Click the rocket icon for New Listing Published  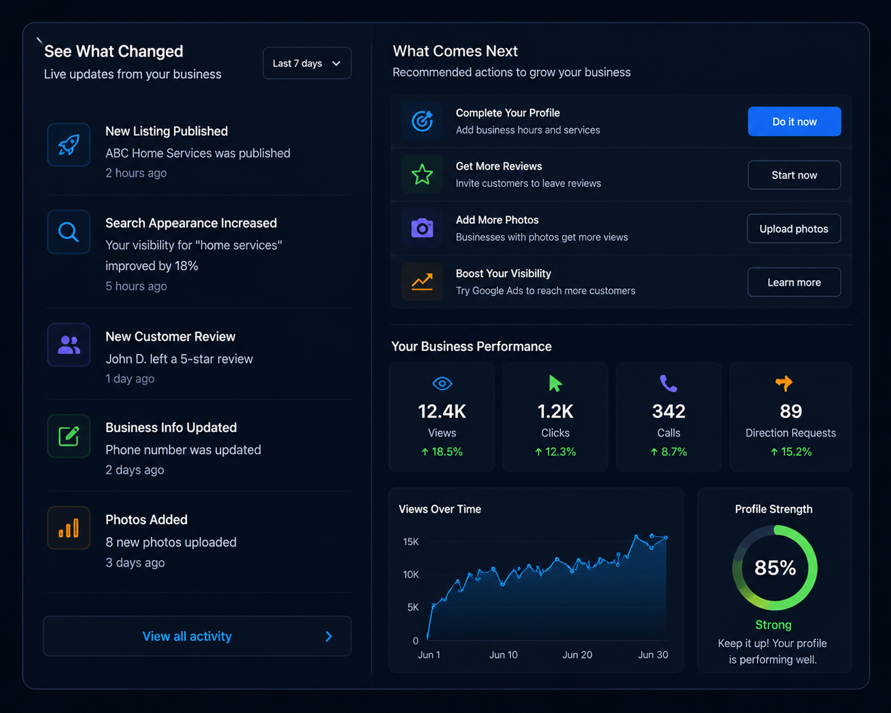[x=69, y=145]
